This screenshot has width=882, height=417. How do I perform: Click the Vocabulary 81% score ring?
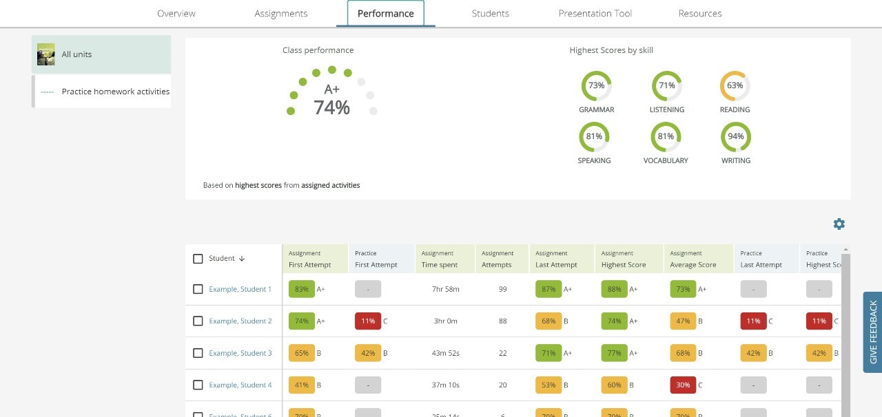pos(666,137)
